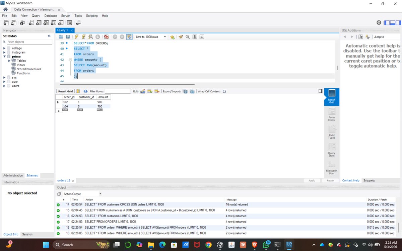Beautify query with the broom icon
Image resolution: width=402 pixels, height=251 pixels.
181,37
